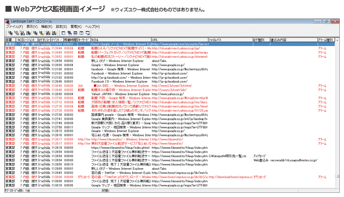Select the single window layout icon
This screenshot has width=344, height=197.
[x=63, y=33]
